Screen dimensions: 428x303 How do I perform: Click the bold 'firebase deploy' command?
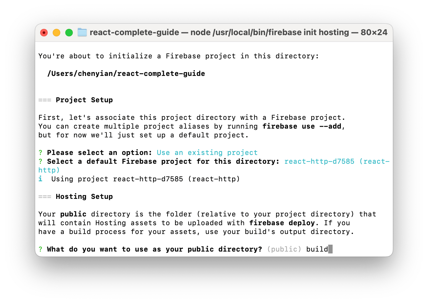[282, 223]
